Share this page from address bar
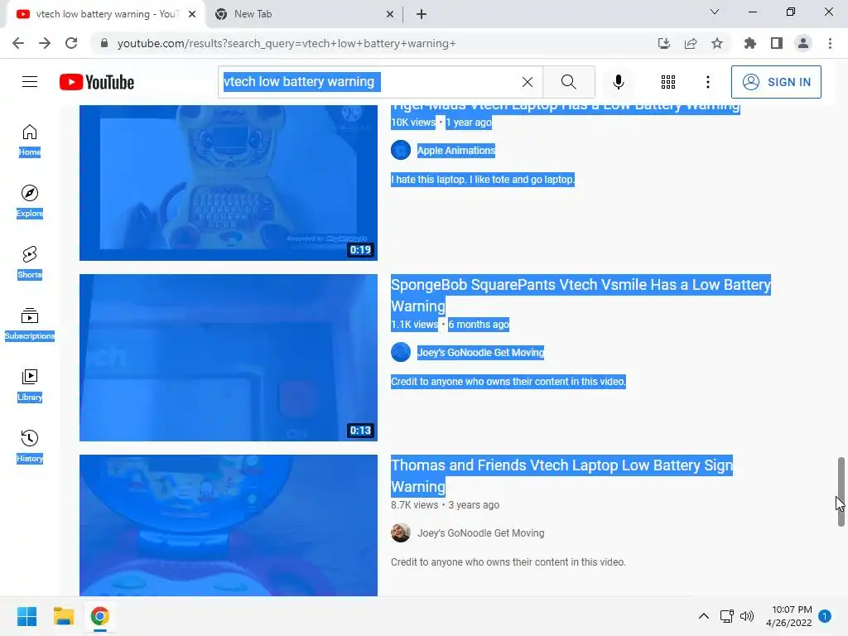848x636 pixels. [x=691, y=43]
